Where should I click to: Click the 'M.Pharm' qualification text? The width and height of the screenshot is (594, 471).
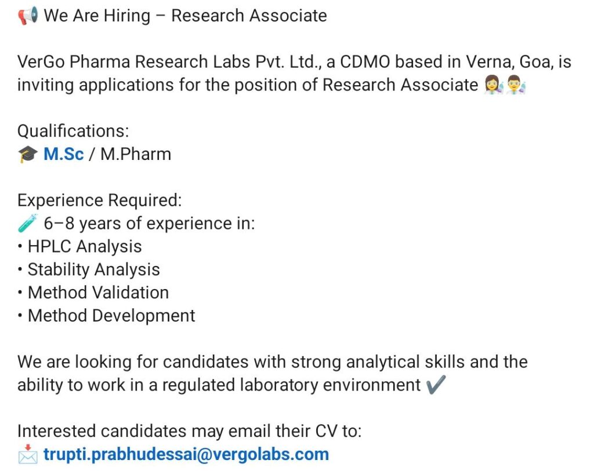point(136,155)
